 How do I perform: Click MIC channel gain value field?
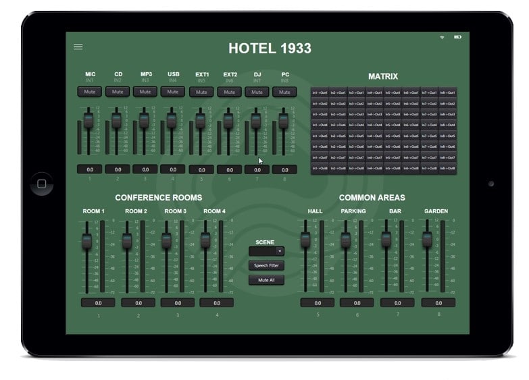[90, 169]
